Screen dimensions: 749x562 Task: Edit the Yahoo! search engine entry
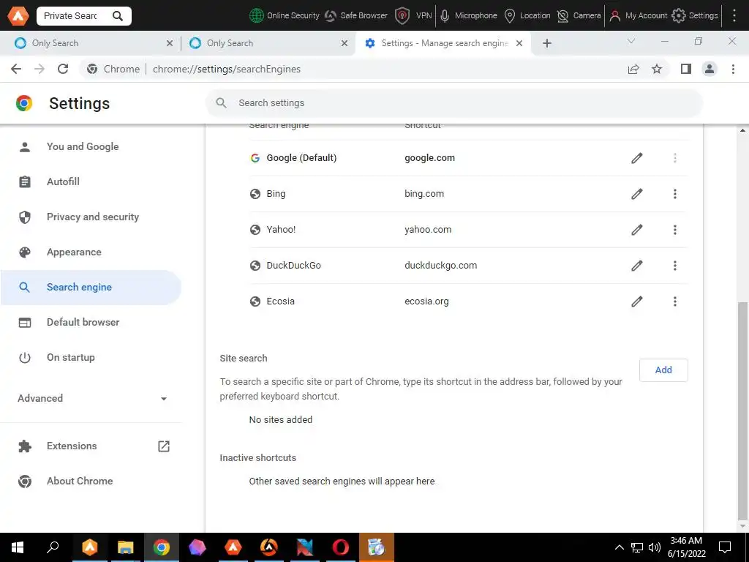pyautogui.click(x=637, y=230)
